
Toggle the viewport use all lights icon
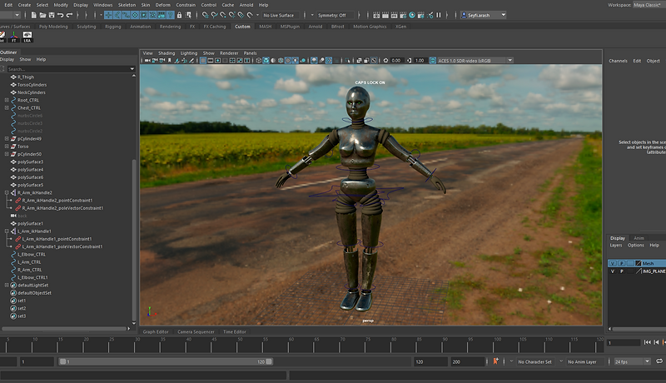pyautogui.click(x=296, y=60)
